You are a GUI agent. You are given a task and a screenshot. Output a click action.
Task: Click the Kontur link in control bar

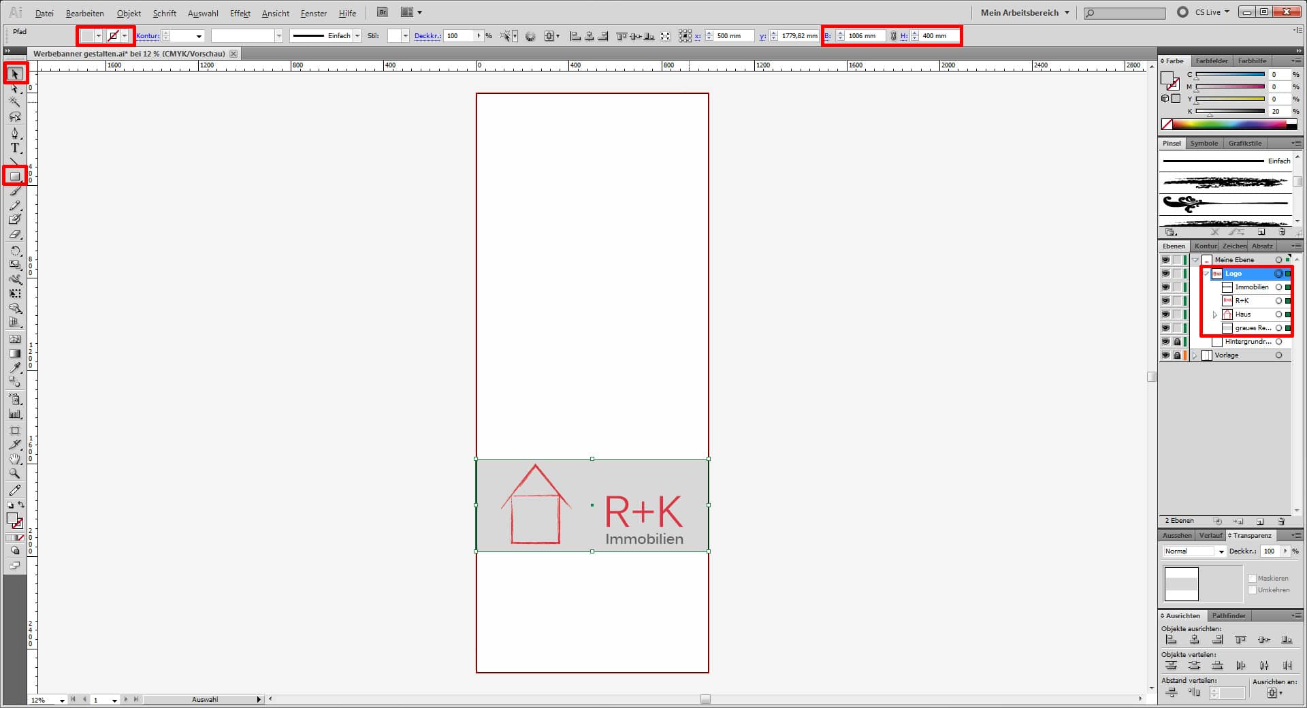(147, 36)
